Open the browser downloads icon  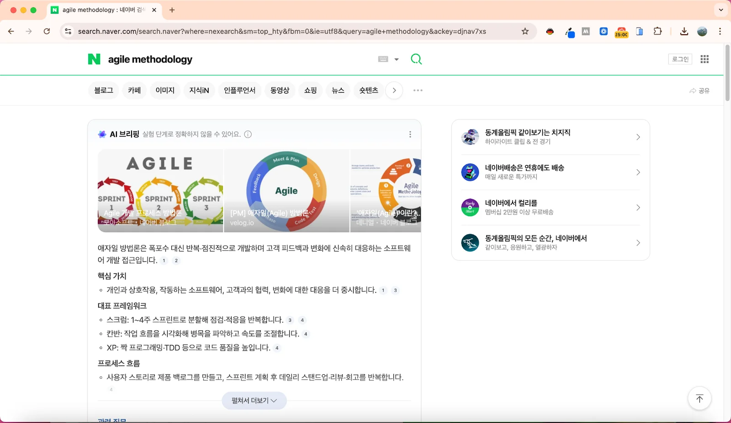click(684, 31)
